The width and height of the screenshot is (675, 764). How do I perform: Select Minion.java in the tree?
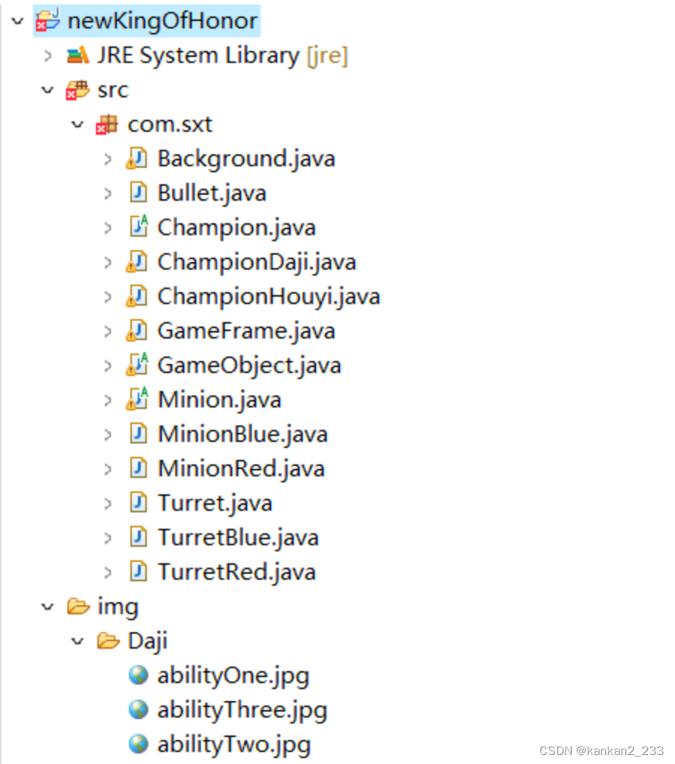click(220, 401)
